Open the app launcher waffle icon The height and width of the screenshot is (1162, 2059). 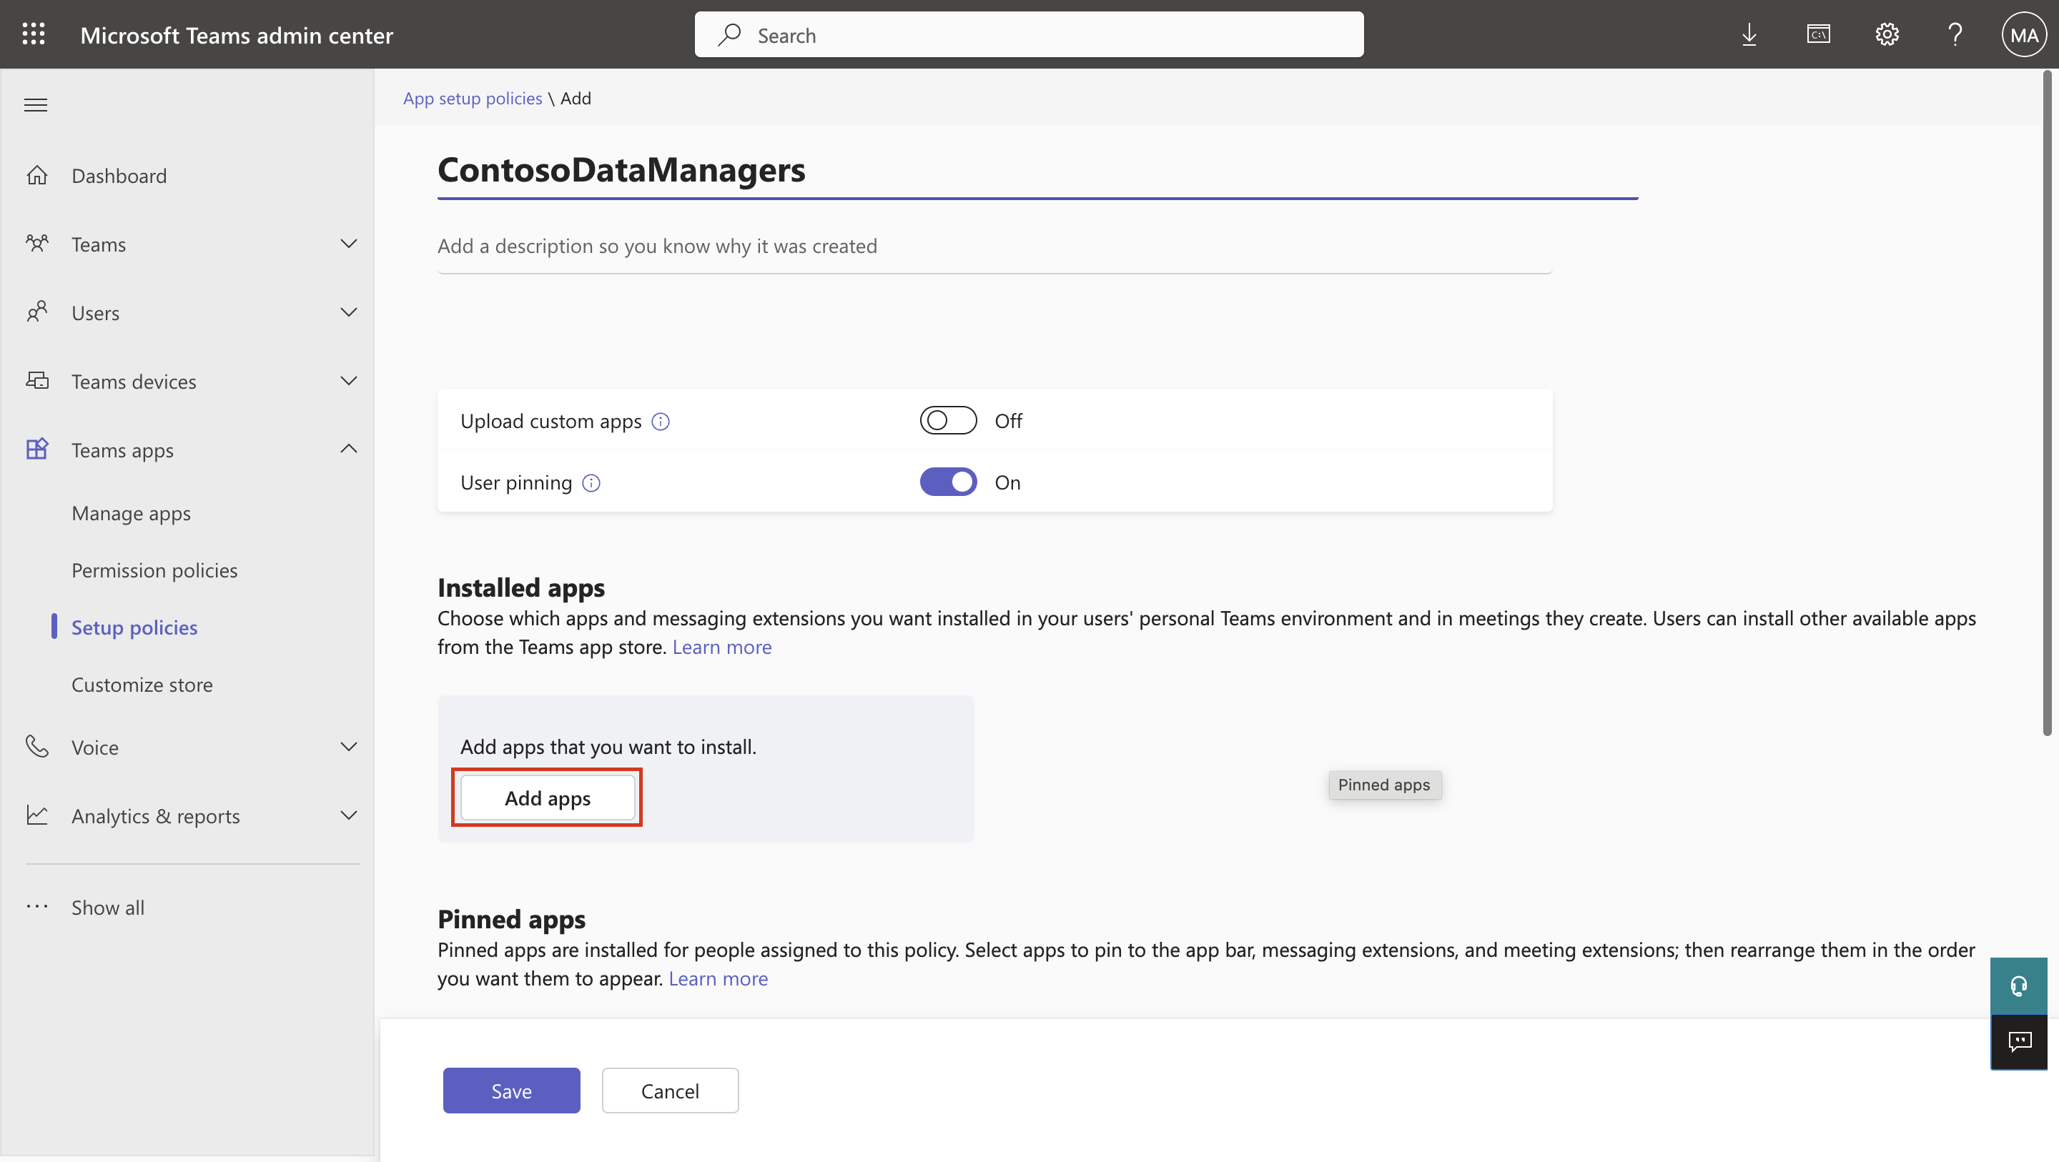pyautogui.click(x=34, y=34)
